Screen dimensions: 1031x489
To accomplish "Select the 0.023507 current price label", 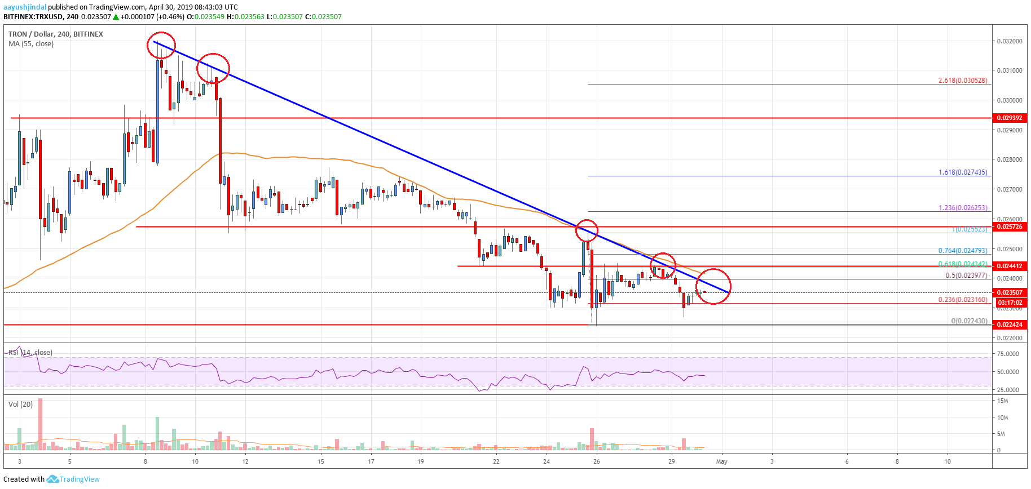I will (x=1009, y=292).
